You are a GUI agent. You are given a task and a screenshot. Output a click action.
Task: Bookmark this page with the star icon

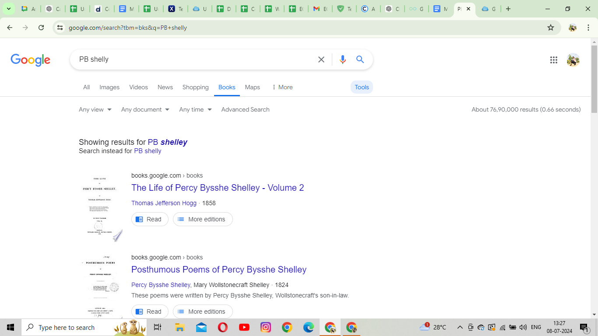coord(551,28)
